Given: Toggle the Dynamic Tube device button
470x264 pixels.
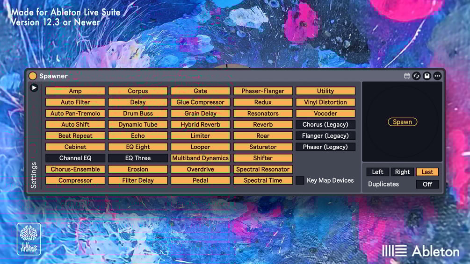Looking at the screenshot, I should click(138, 124).
